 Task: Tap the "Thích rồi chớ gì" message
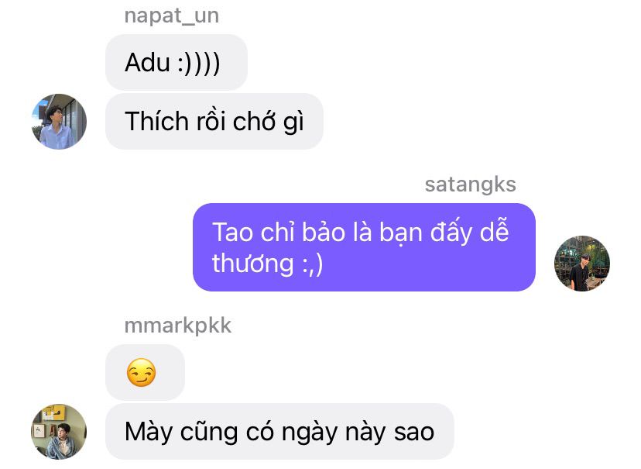click(x=214, y=121)
